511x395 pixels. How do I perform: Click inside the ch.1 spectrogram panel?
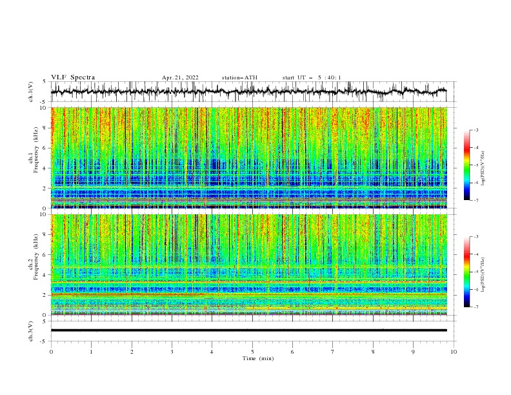[249, 157]
